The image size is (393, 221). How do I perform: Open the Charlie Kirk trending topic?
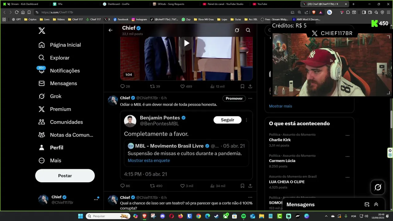point(280,140)
